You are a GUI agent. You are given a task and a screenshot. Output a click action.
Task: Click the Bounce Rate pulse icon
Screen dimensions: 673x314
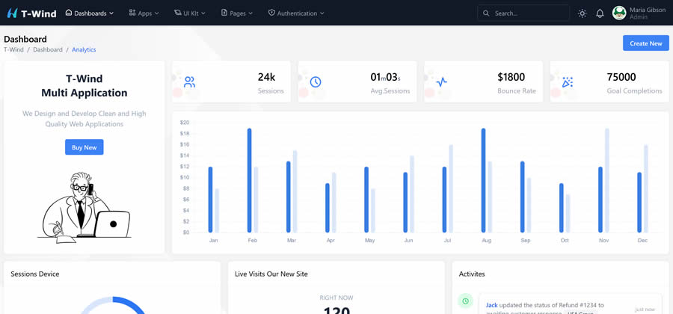442,82
